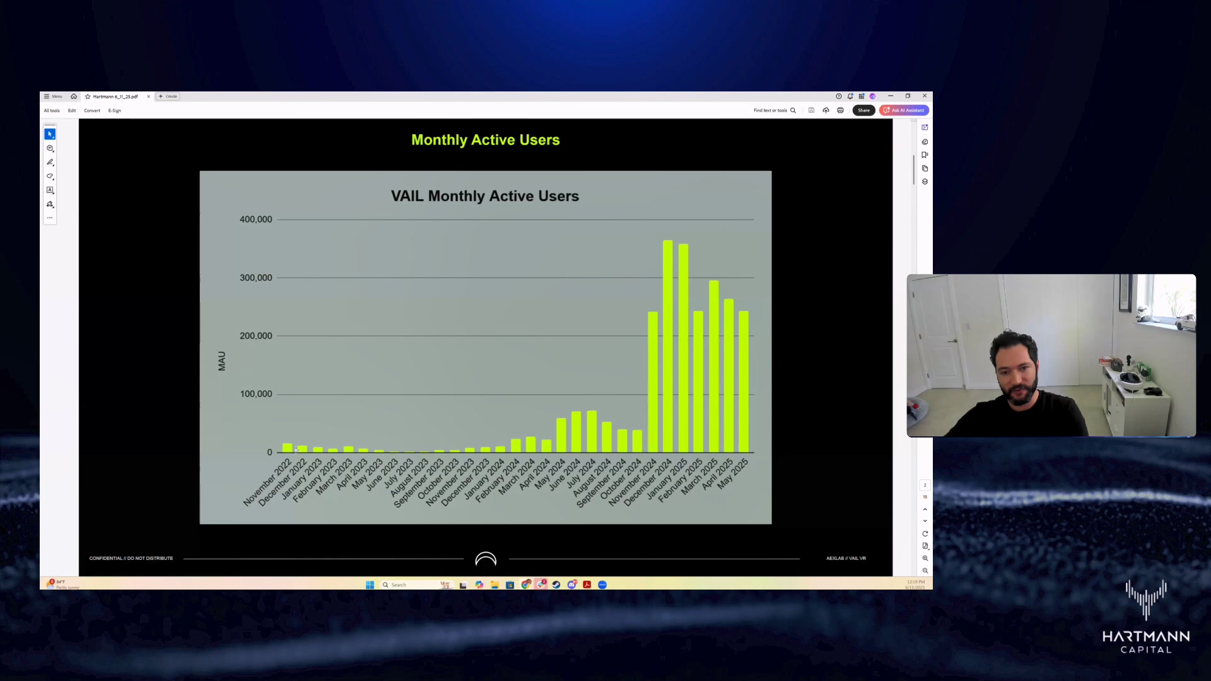Click the taskbar clock and date
1211x681 pixels.
pyautogui.click(x=915, y=585)
